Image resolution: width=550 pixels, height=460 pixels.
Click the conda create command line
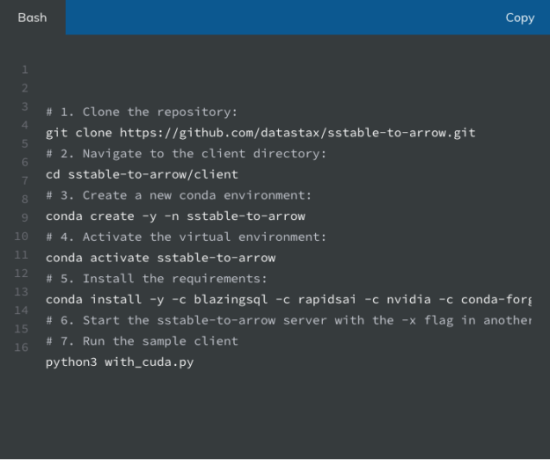coord(175,216)
